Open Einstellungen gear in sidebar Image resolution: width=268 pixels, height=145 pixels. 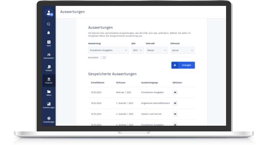[x=49, y=120]
